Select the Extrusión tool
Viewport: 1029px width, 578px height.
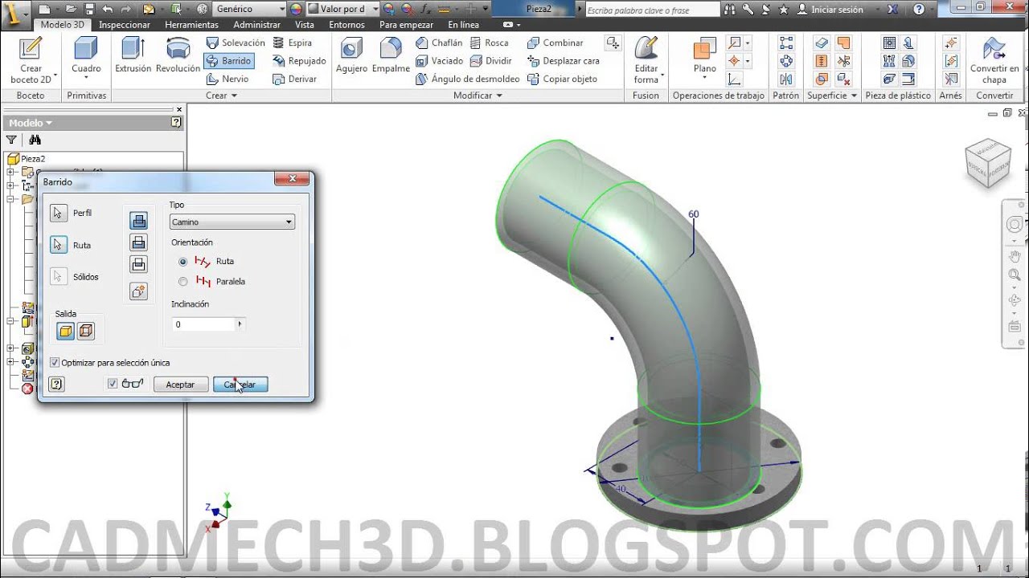[133, 55]
